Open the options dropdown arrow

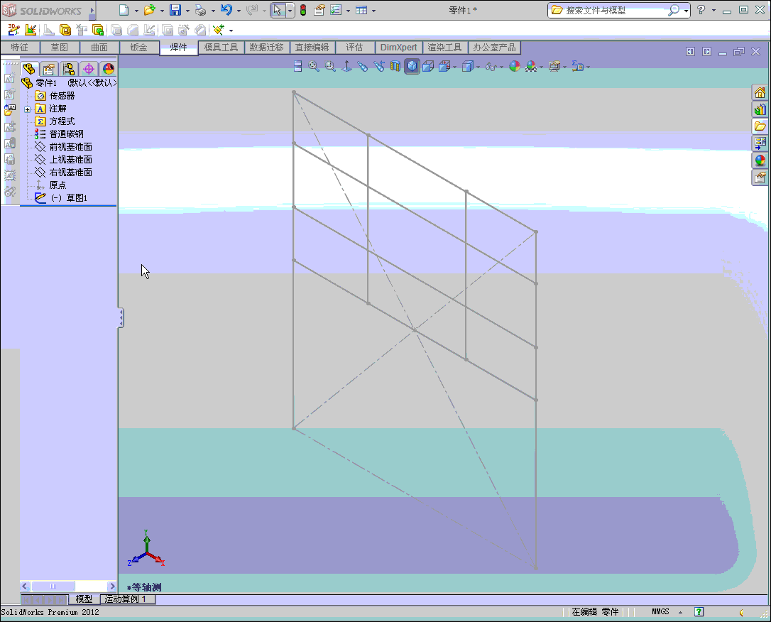348,11
